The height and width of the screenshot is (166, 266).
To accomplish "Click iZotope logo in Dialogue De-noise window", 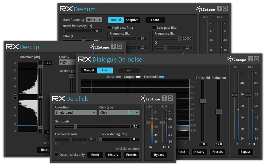I will pyautogui.click(x=237, y=59).
